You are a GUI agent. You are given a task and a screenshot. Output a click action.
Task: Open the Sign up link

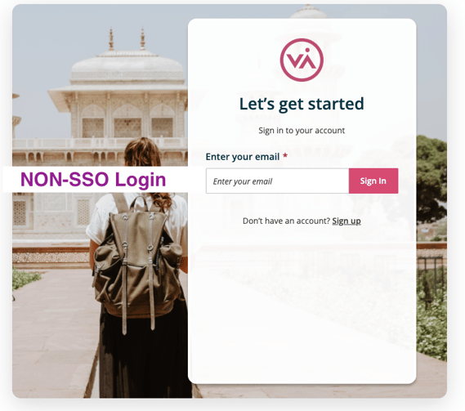click(347, 221)
